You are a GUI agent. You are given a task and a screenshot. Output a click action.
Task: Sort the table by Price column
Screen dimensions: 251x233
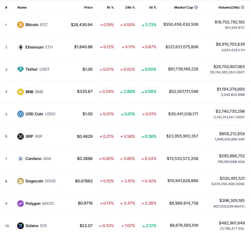click(88, 7)
